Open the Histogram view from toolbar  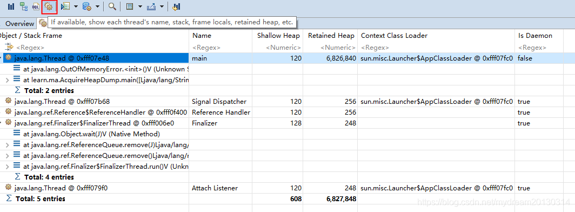[x=11, y=6]
